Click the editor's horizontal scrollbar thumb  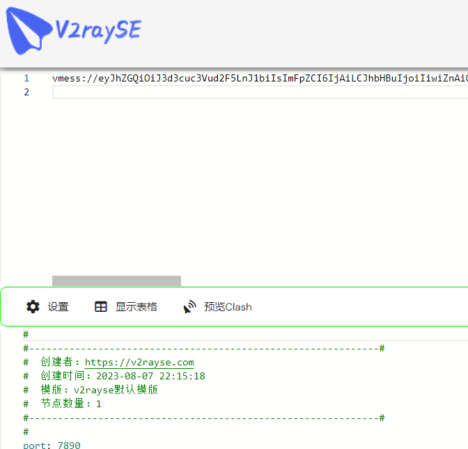pos(116,281)
